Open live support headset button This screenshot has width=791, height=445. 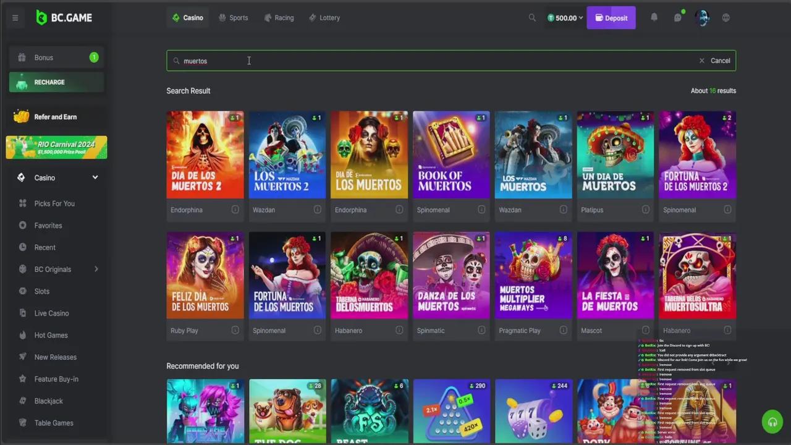click(772, 422)
